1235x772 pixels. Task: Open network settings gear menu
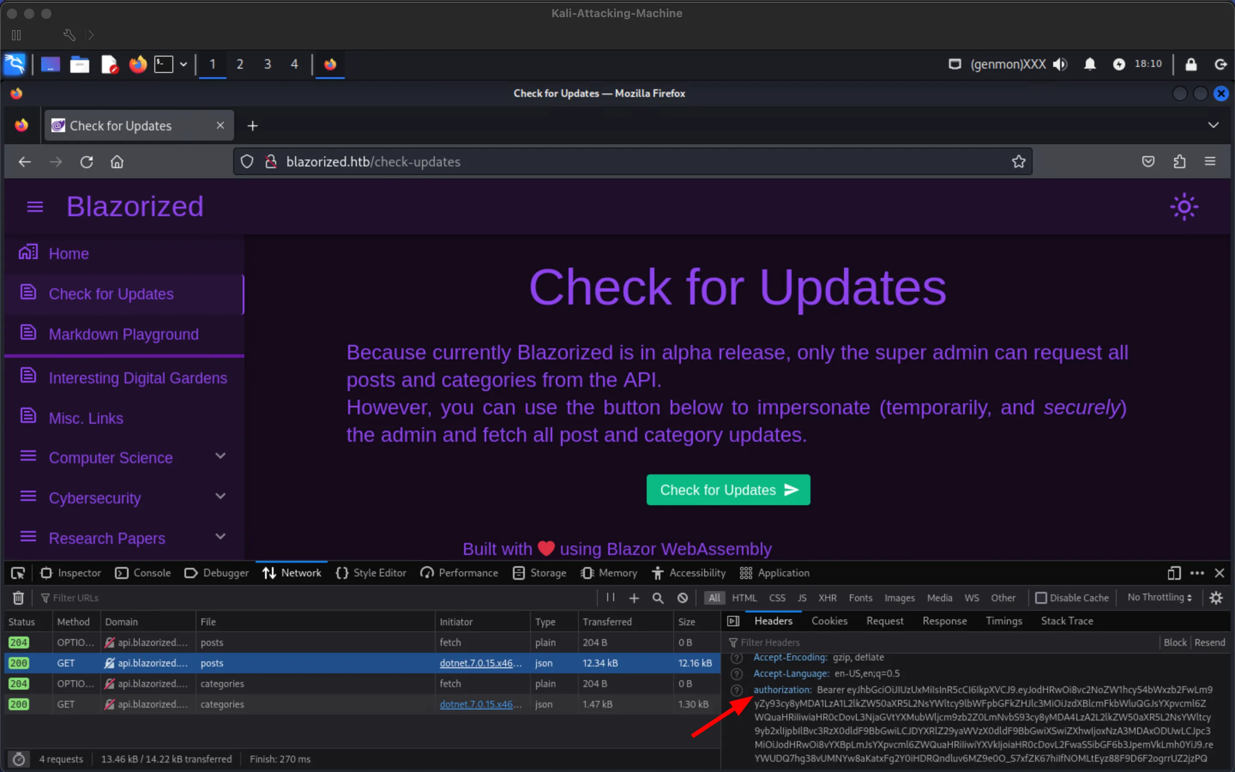(1216, 598)
